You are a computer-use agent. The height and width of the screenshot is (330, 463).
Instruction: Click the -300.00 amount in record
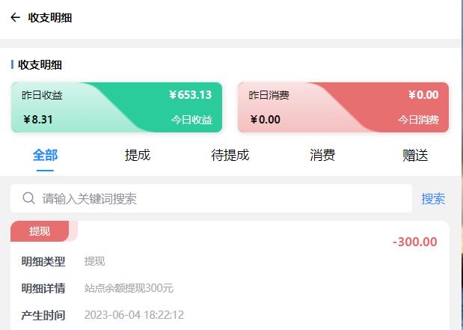tap(414, 242)
